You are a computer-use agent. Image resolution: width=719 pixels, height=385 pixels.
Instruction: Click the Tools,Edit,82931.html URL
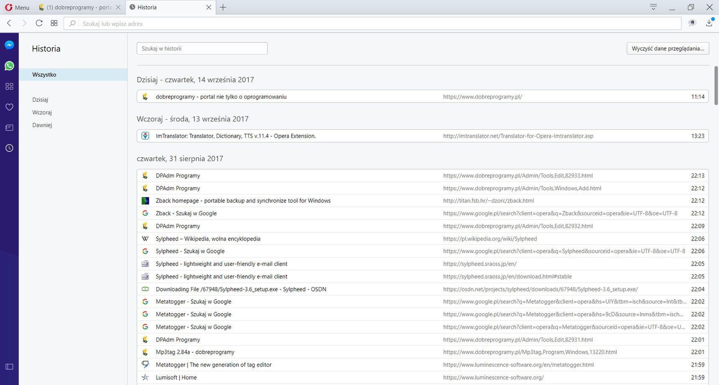[518, 340]
